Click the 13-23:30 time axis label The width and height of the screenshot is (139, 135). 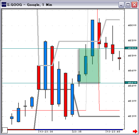pyautogui.click(x=46, y=132)
